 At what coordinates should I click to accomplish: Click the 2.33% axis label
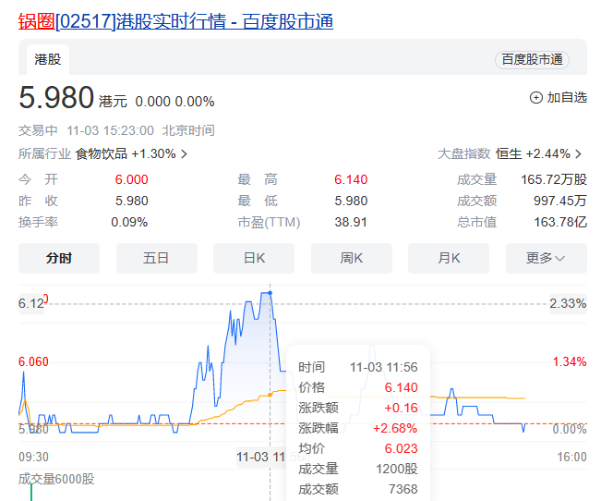coord(568,303)
